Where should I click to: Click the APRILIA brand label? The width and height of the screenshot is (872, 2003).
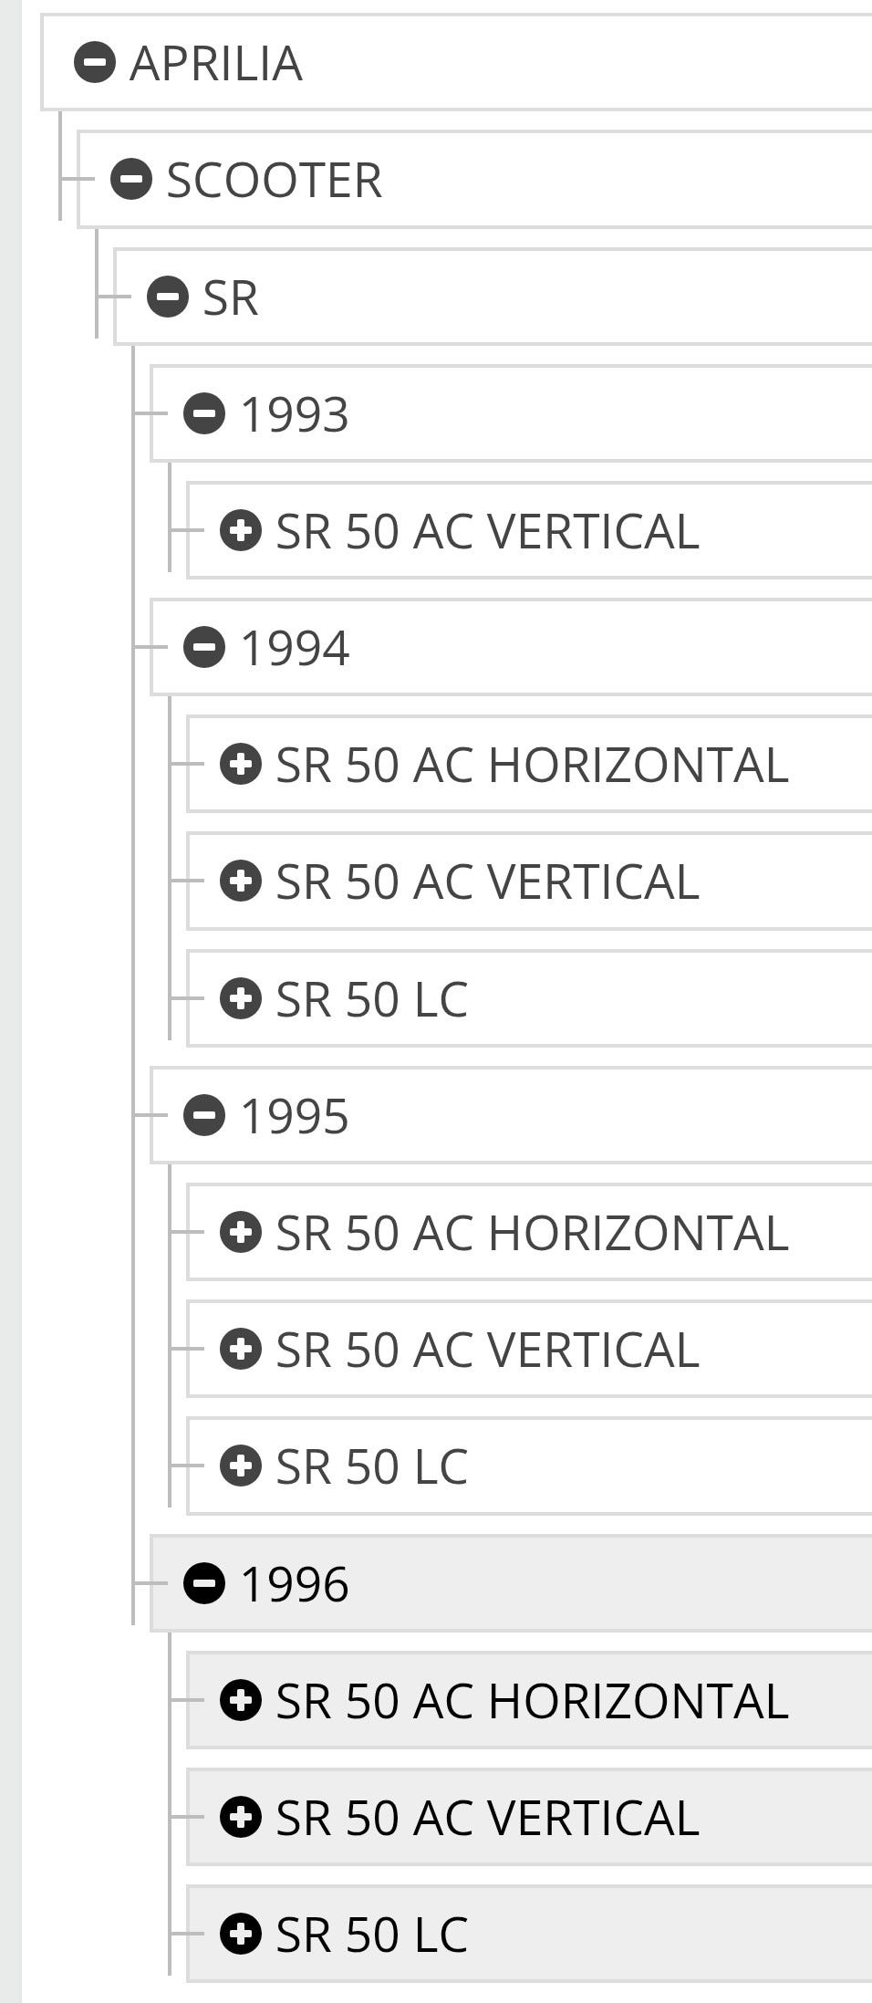click(216, 63)
